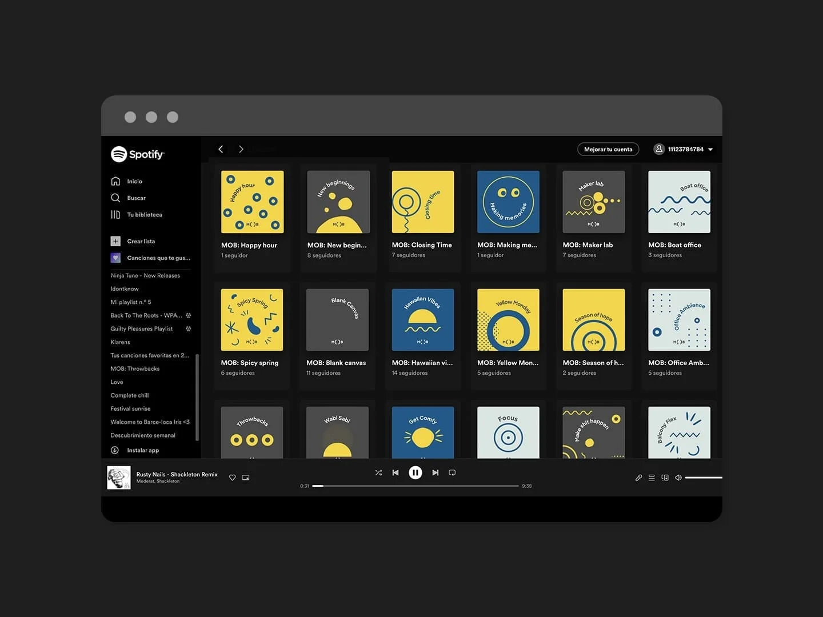Click the Inicio home icon

(115, 181)
